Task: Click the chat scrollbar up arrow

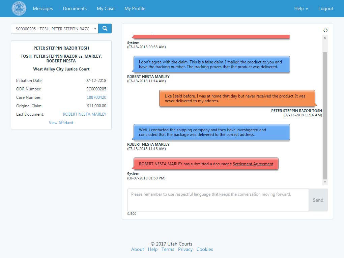Action: point(325,38)
